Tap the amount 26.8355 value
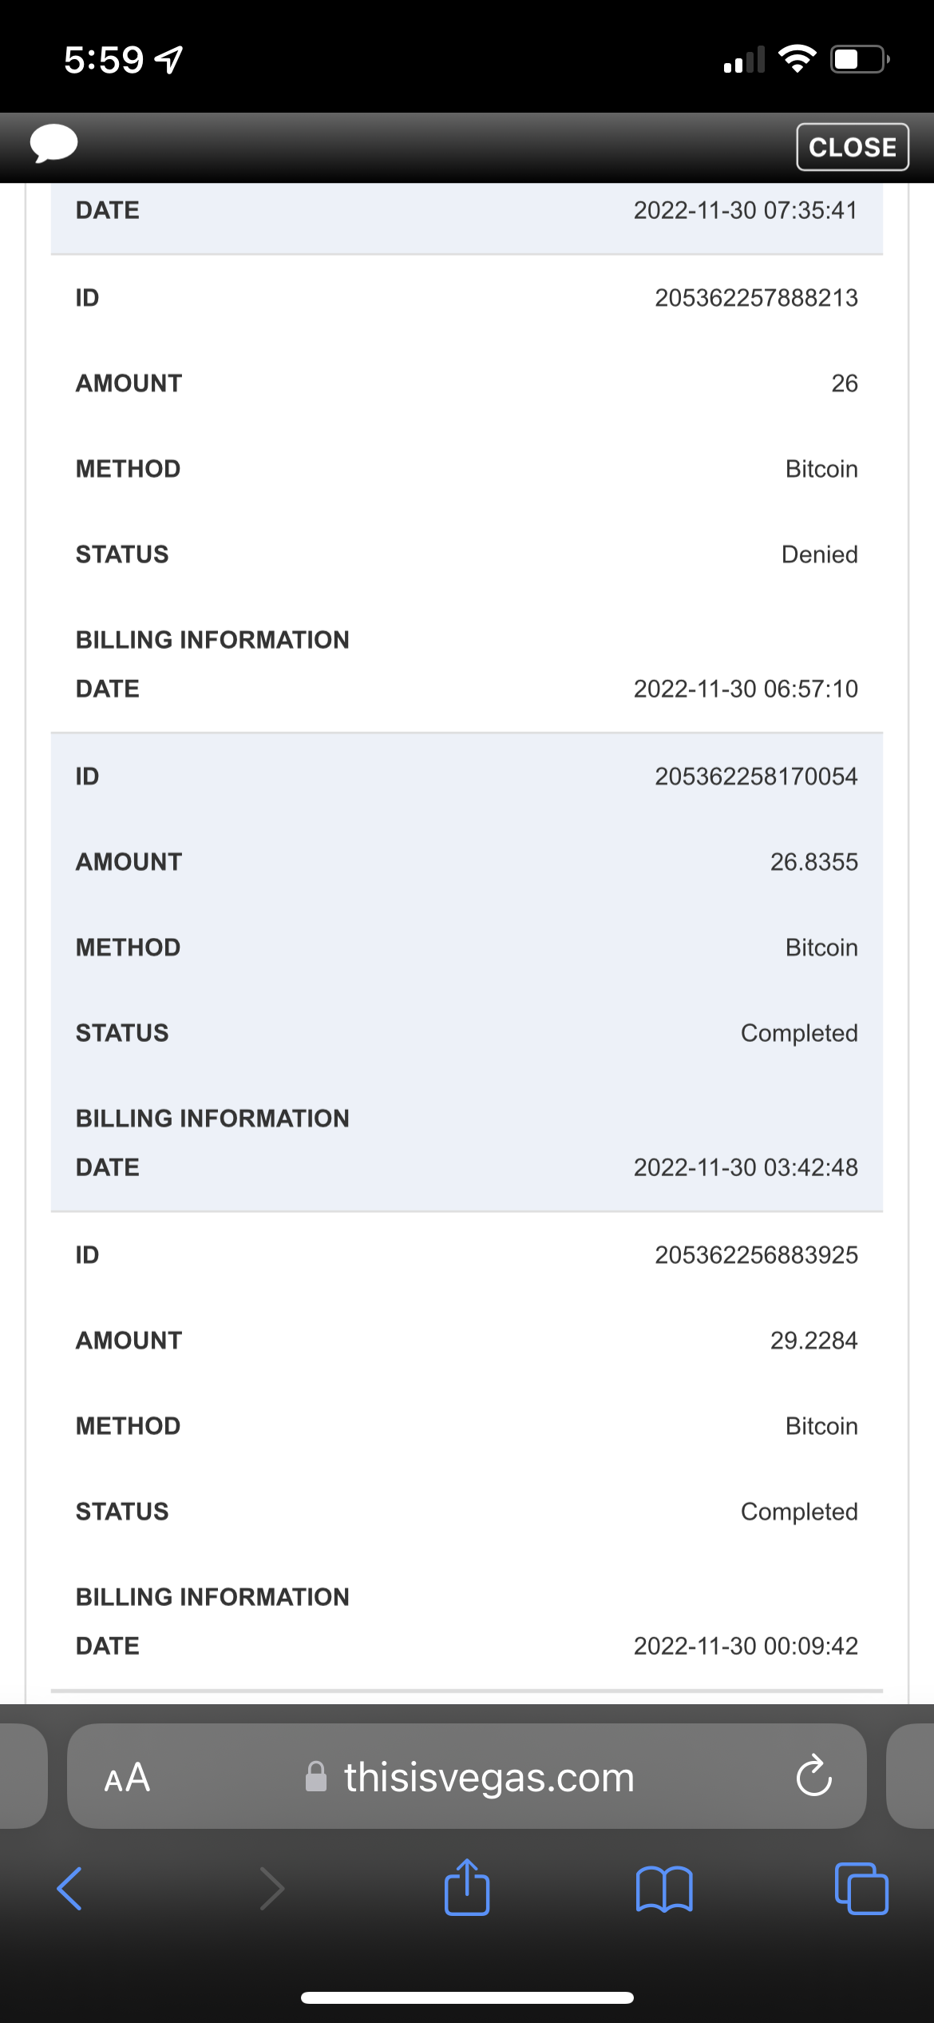 813,862
